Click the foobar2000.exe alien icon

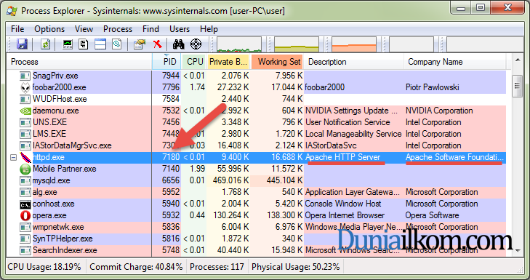(25, 87)
